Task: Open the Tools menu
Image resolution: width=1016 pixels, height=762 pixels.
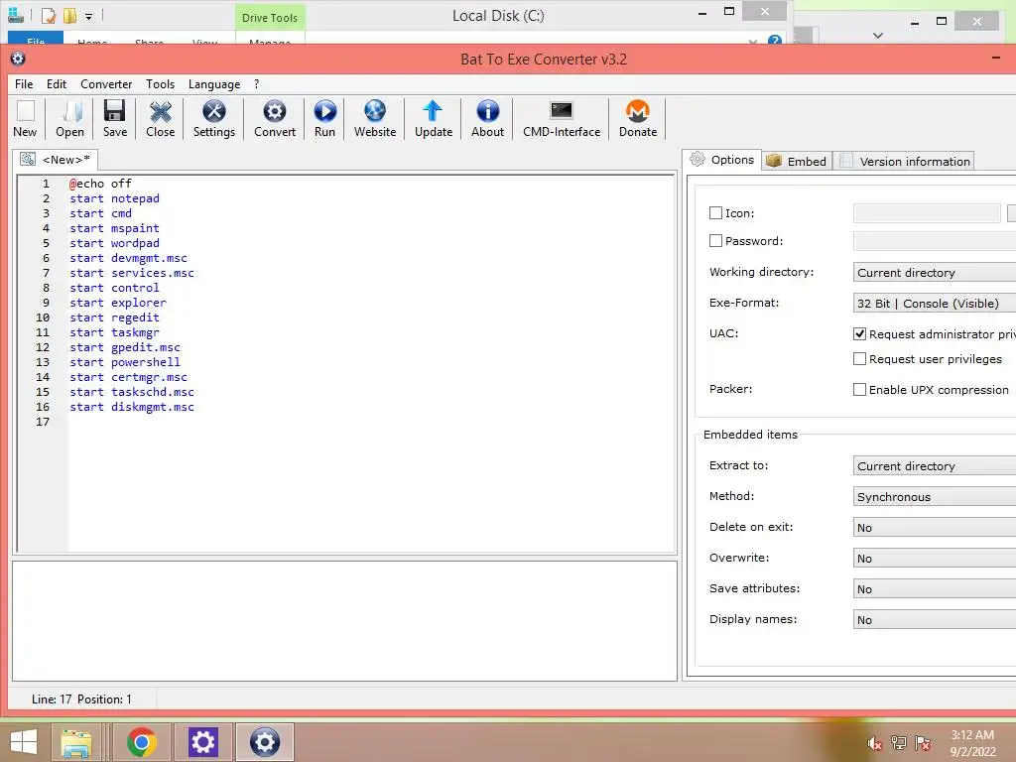Action: (x=160, y=84)
